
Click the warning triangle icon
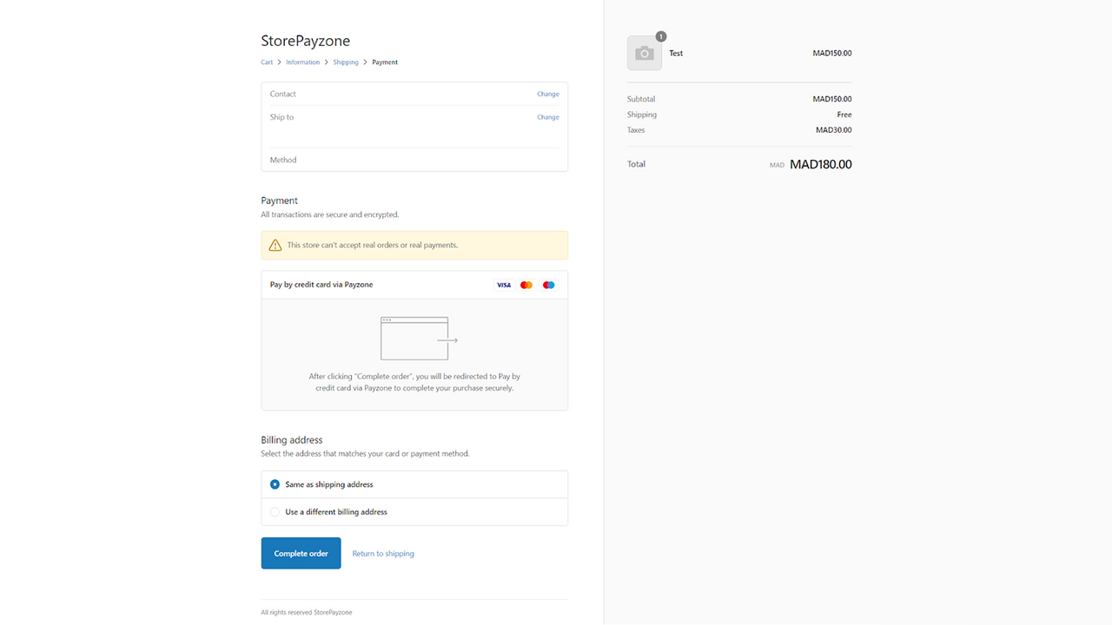coord(275,245)
